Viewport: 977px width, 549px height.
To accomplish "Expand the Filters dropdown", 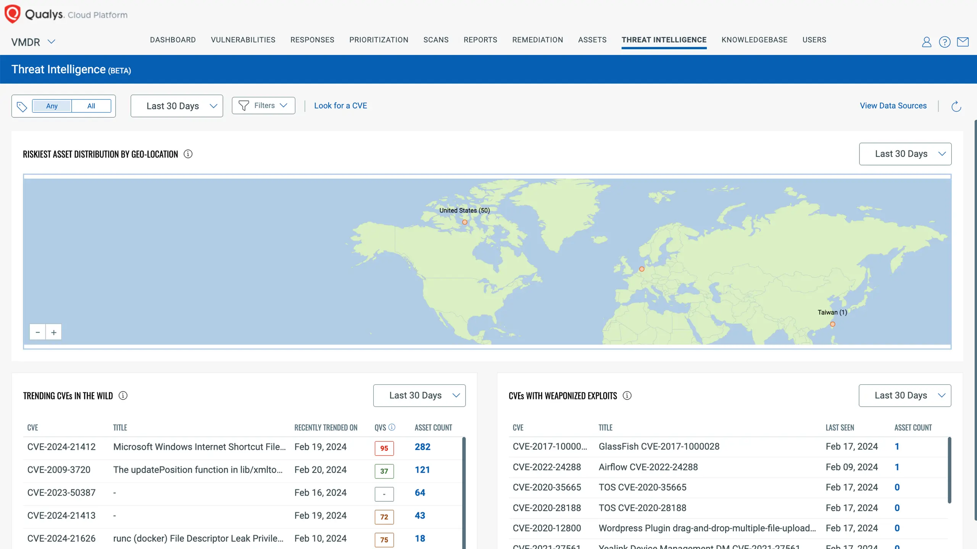I will click(x=263, y=106).
